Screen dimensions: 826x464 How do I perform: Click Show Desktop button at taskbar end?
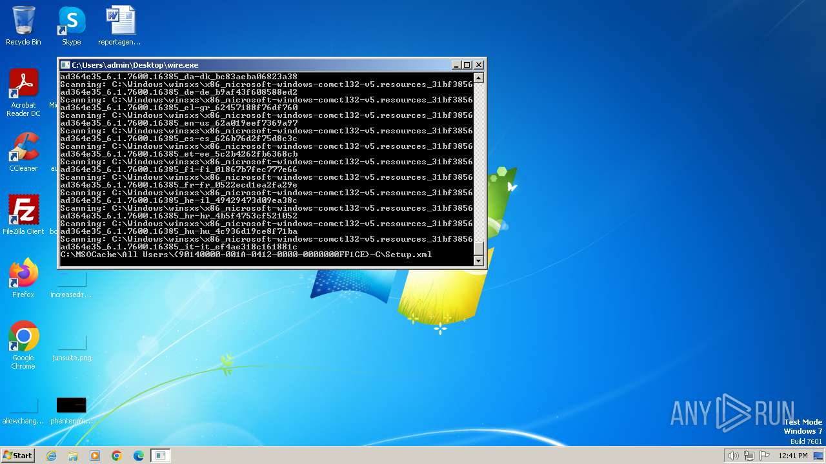(x=819, y=456)
